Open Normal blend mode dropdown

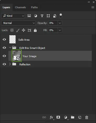(x=18, y=23)
